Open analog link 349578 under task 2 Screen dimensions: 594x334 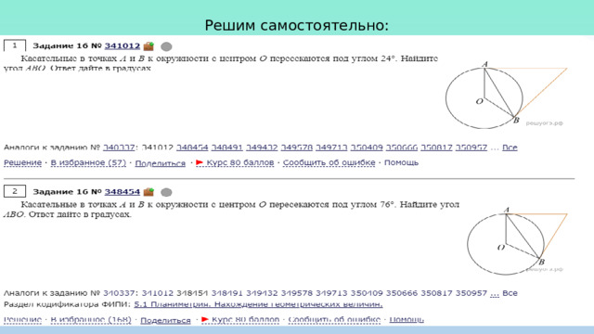(297, 293)
